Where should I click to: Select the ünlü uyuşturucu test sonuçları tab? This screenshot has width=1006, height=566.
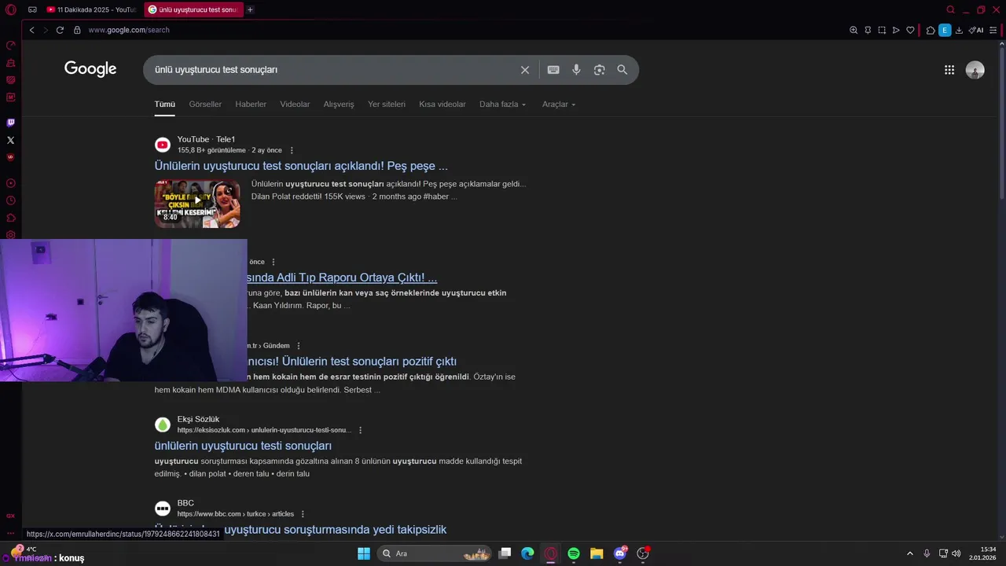(x=193, y=9)
